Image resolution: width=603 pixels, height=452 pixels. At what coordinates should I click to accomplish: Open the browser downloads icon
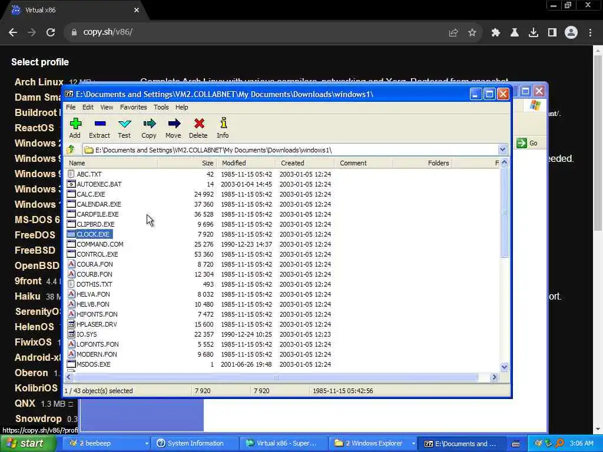click(534, 33)
